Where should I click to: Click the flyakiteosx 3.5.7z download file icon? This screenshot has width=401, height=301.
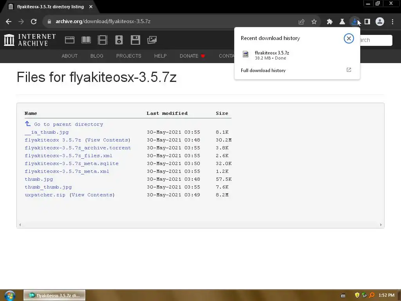click(x=246, y=54)
